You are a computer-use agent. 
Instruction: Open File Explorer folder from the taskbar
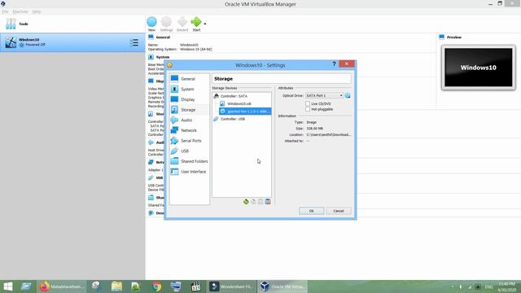(116, 286)
